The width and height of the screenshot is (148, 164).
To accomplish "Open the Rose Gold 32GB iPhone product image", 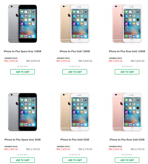I will pyautogui.click(x=127, y=112).
